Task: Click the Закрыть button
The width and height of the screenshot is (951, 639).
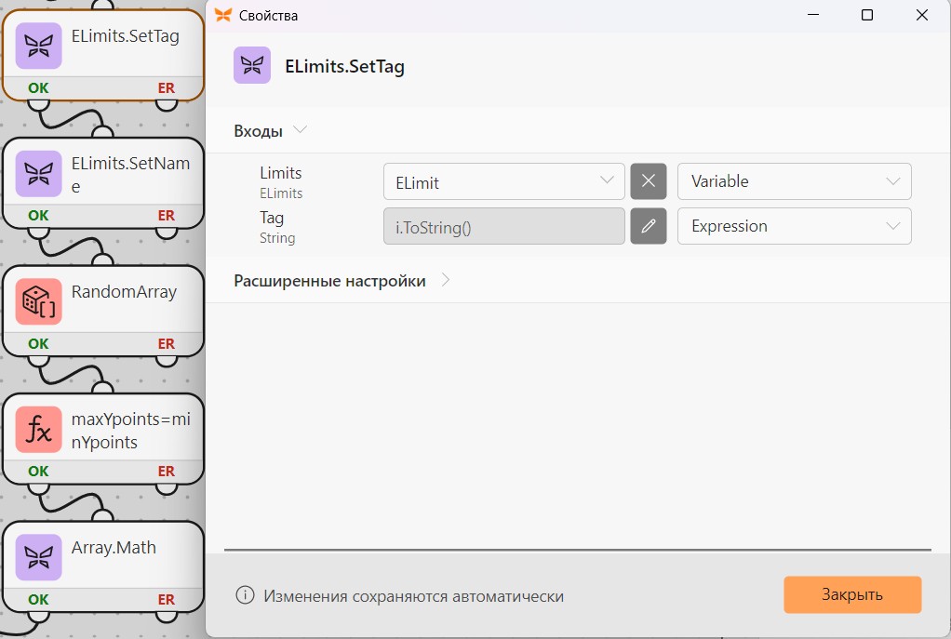Action: (x=852, y=594)
